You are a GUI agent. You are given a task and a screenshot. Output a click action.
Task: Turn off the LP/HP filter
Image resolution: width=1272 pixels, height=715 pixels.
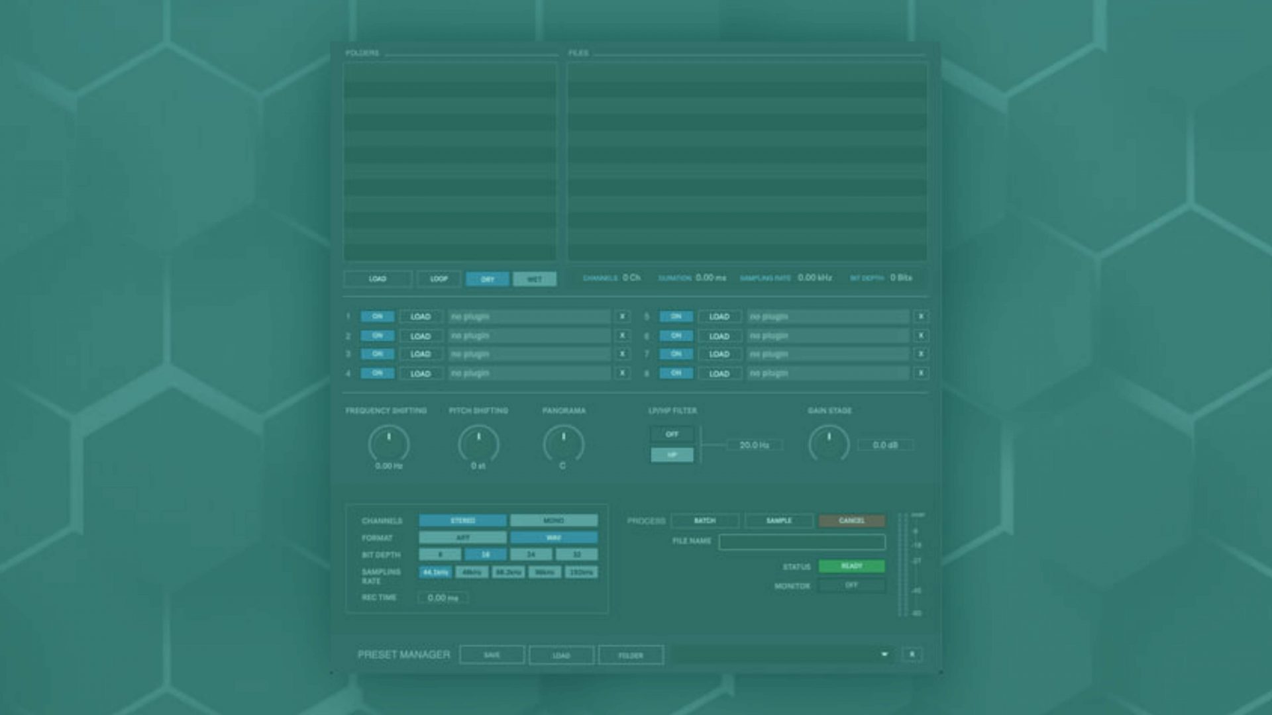pyautogui.click(x=671, y=434)
